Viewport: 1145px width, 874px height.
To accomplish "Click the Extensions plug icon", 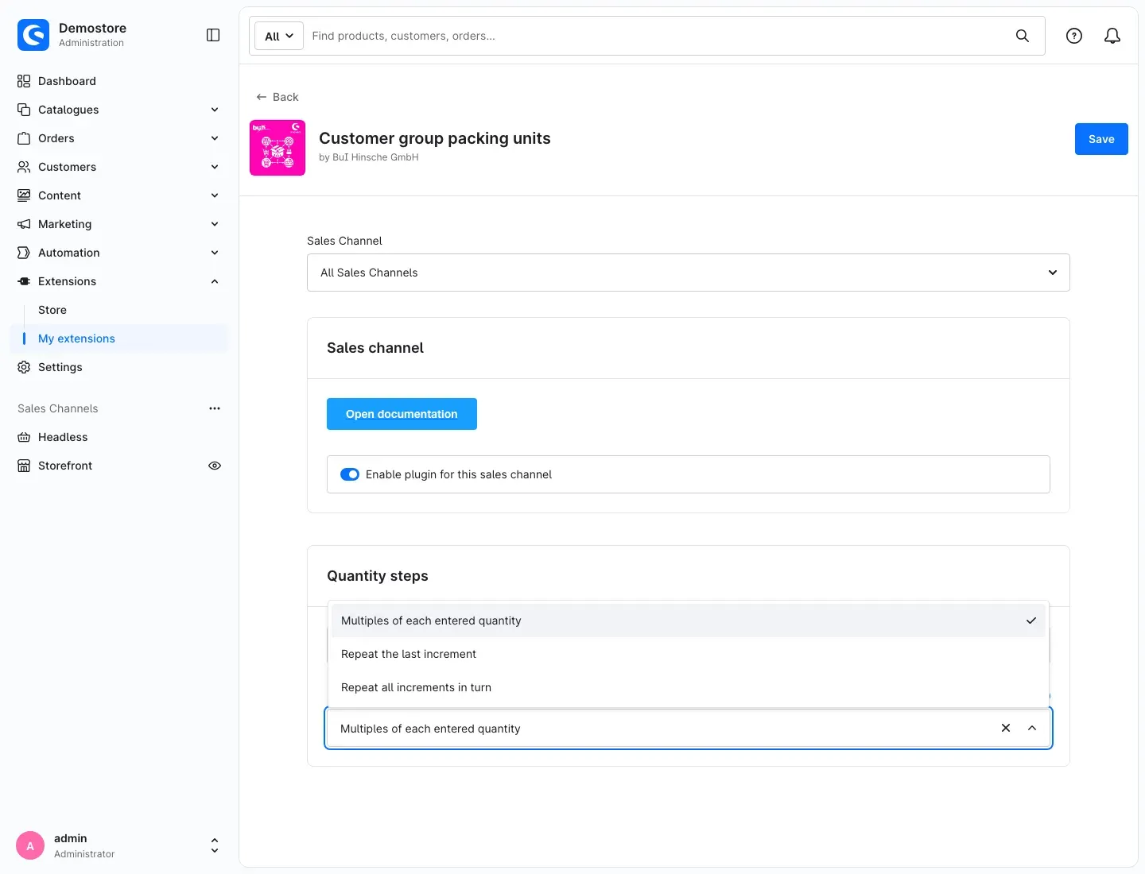I will [24, 281].
